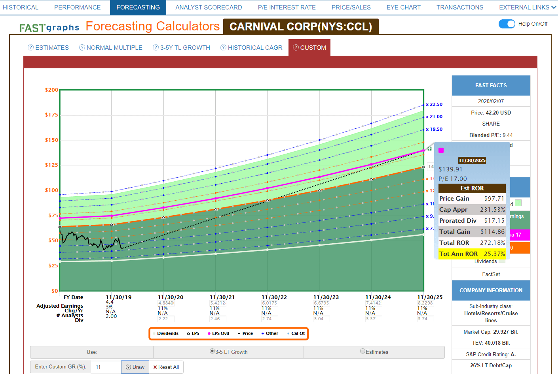Click the help icon beside NORMAL MULTIPLE
Image resolution: width=558 pixels, height=374 pixels.
[x=82, y=48]
